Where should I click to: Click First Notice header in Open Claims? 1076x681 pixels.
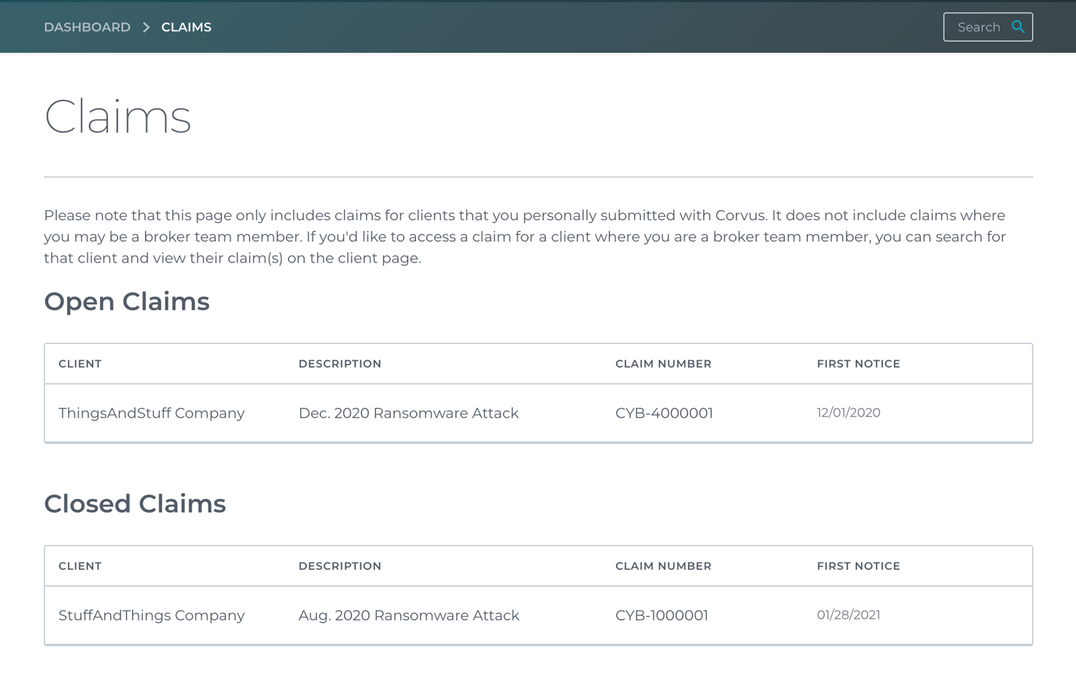pyautogui.click(x=858, y=364)
